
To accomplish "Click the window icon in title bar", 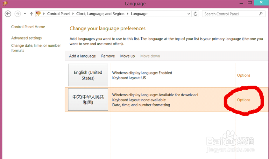I will [5, 3].
